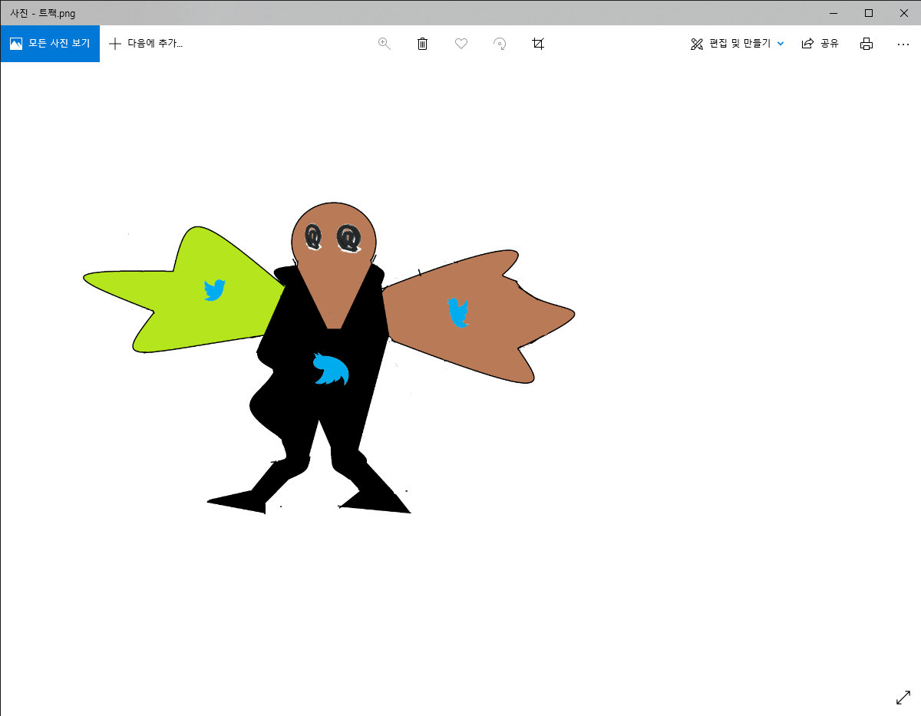Close the Photos window

click(903, 13)
